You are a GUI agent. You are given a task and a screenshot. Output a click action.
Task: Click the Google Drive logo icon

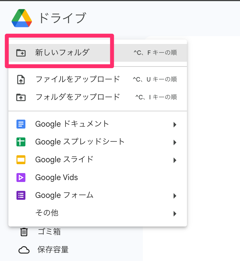21,18
